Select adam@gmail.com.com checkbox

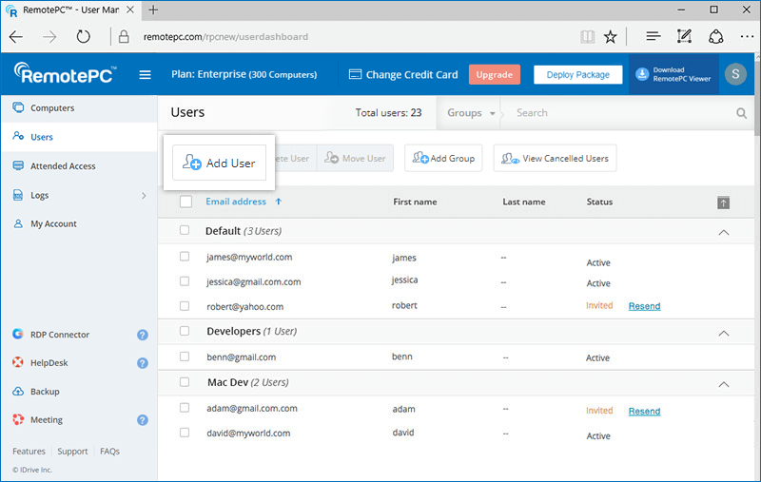tap(185, 408)
